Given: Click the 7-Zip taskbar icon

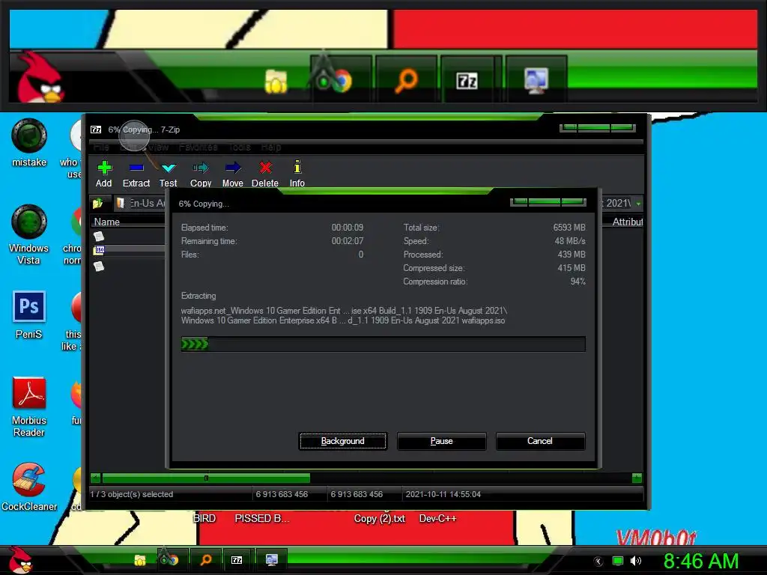Looking at the screenshot, I should (237, 560).
